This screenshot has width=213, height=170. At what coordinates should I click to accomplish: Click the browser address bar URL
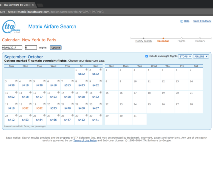tap(56, 12)
